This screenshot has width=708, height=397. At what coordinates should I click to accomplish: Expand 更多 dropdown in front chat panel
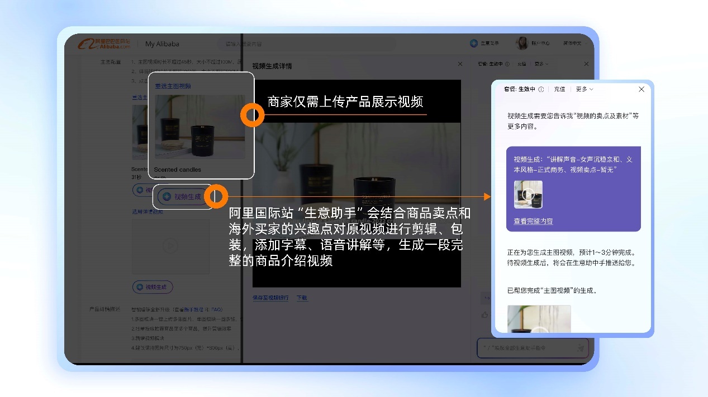click(585, 89)
